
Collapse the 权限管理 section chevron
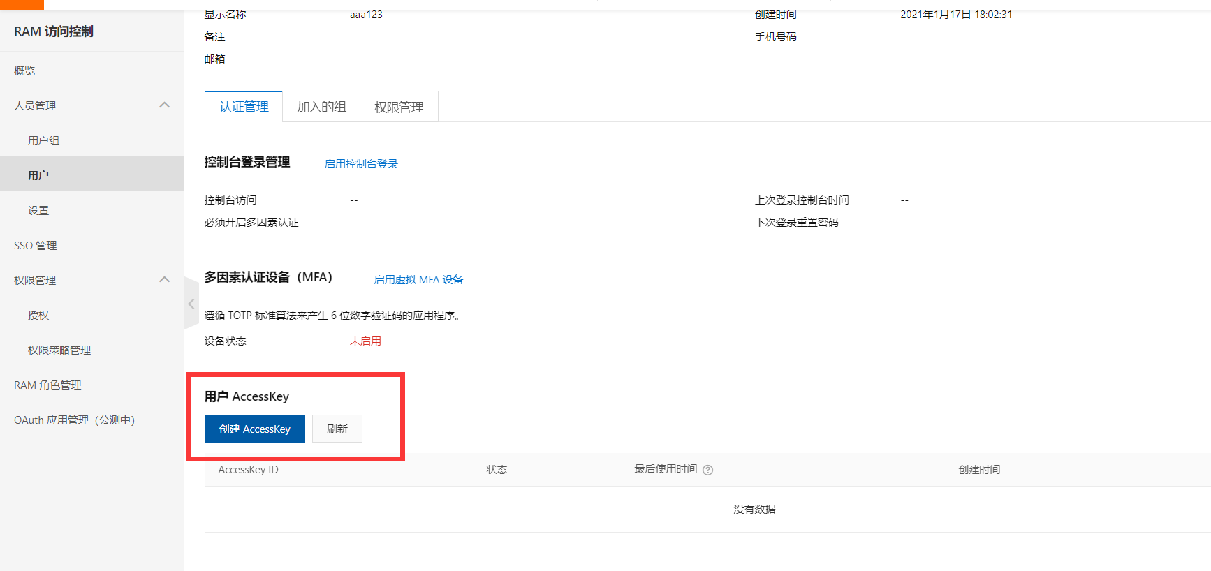[165, 280]
